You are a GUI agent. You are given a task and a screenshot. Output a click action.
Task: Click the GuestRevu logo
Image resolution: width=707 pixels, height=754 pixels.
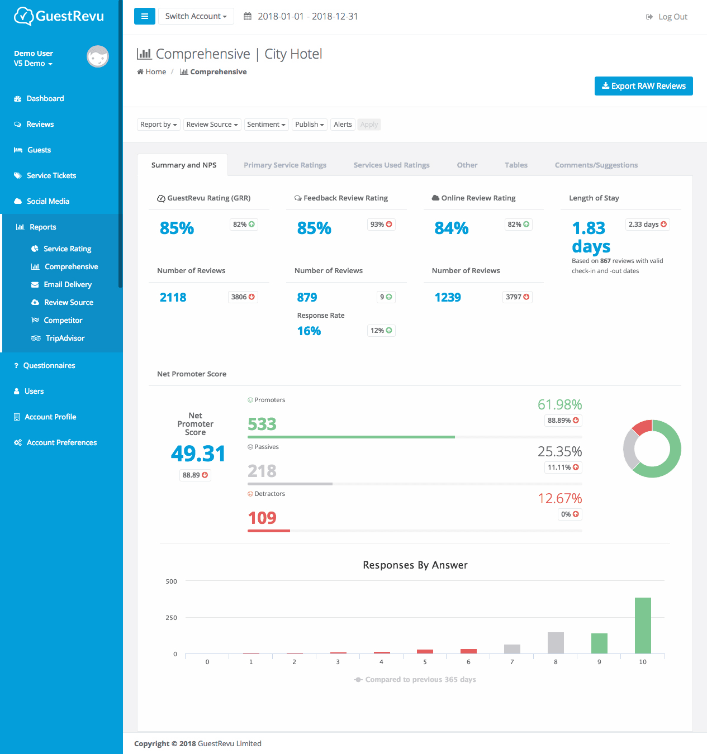(x=59, y=16)
